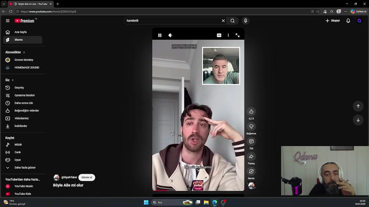Go back in browser history
The height and width of the screenshot is (207, 369).
4,11
